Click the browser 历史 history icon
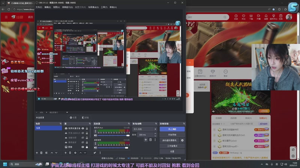 236,17
